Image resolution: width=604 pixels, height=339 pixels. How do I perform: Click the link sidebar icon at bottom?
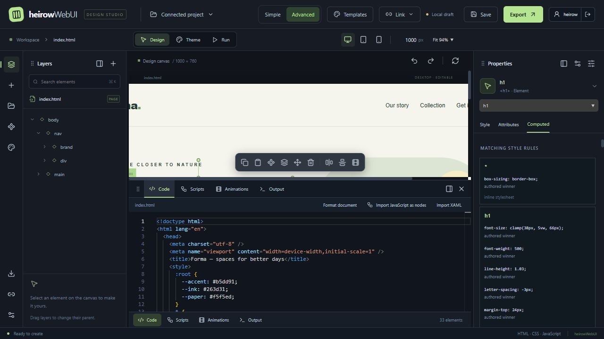coord(11,294)
